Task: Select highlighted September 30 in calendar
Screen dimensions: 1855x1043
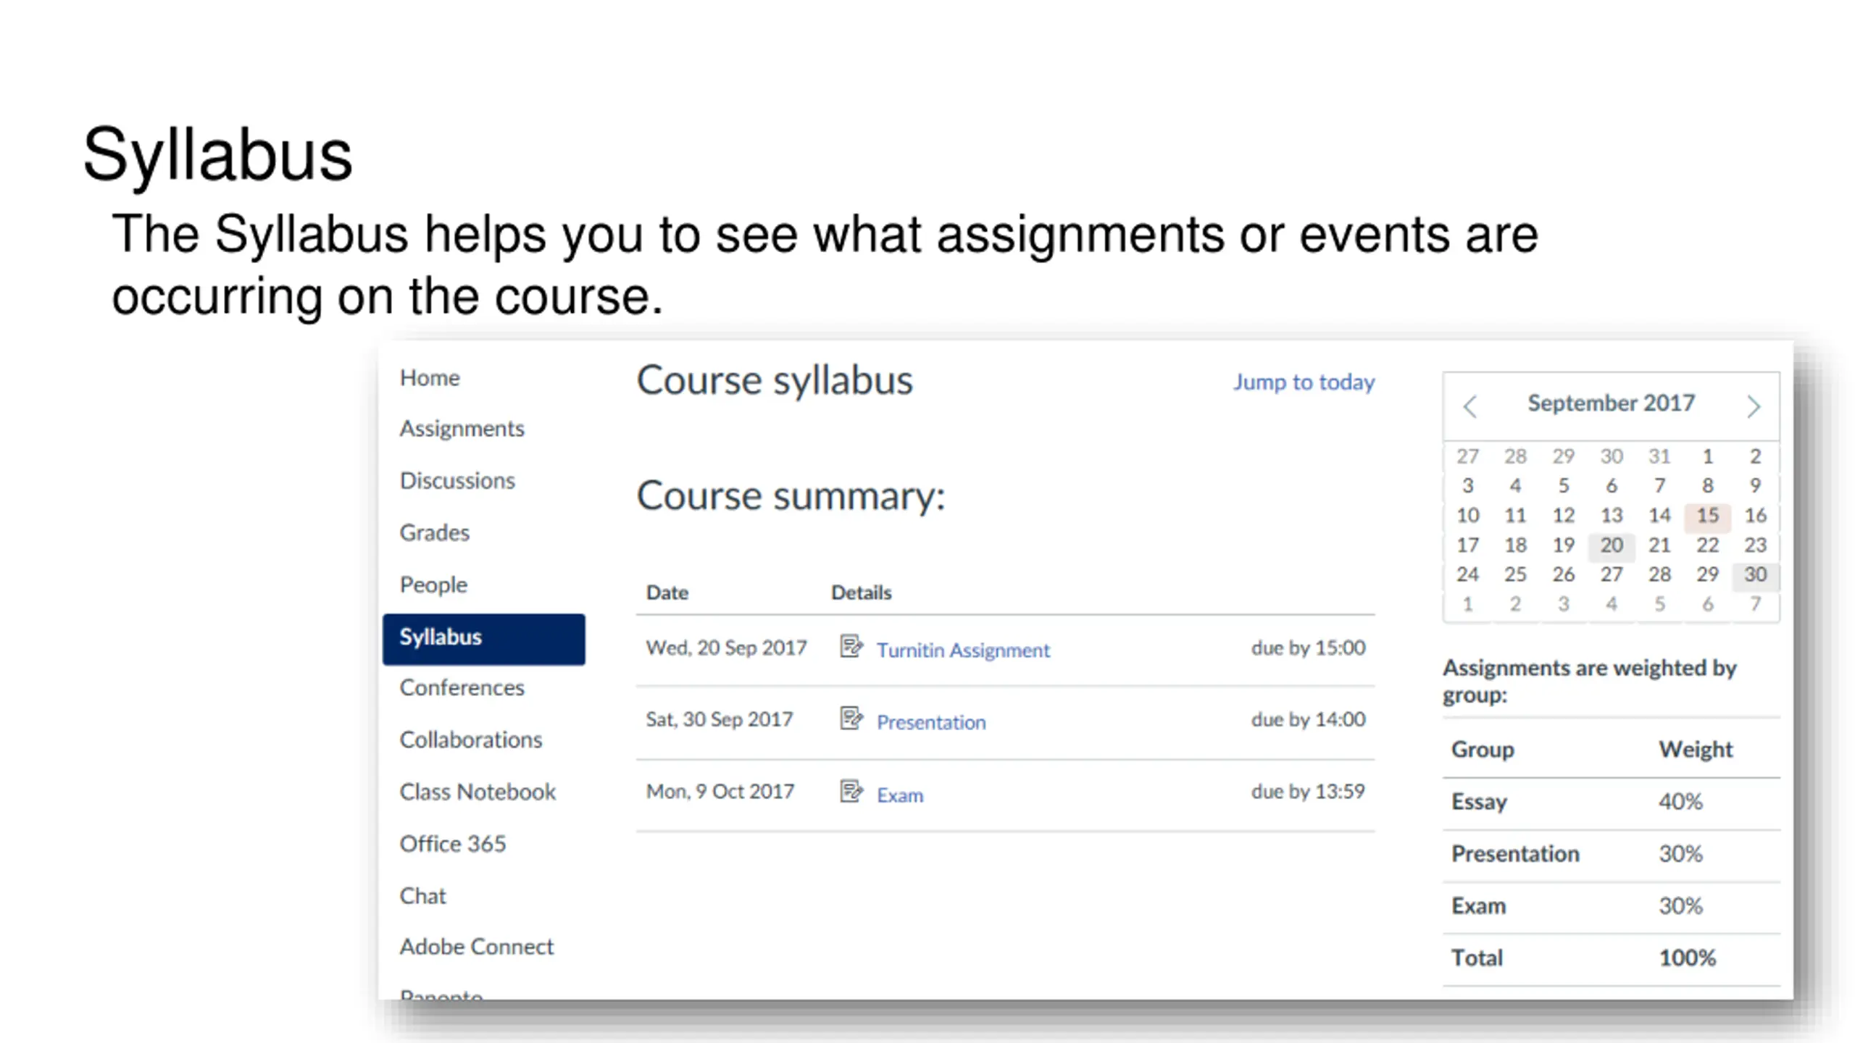Action: [1755, 575]
